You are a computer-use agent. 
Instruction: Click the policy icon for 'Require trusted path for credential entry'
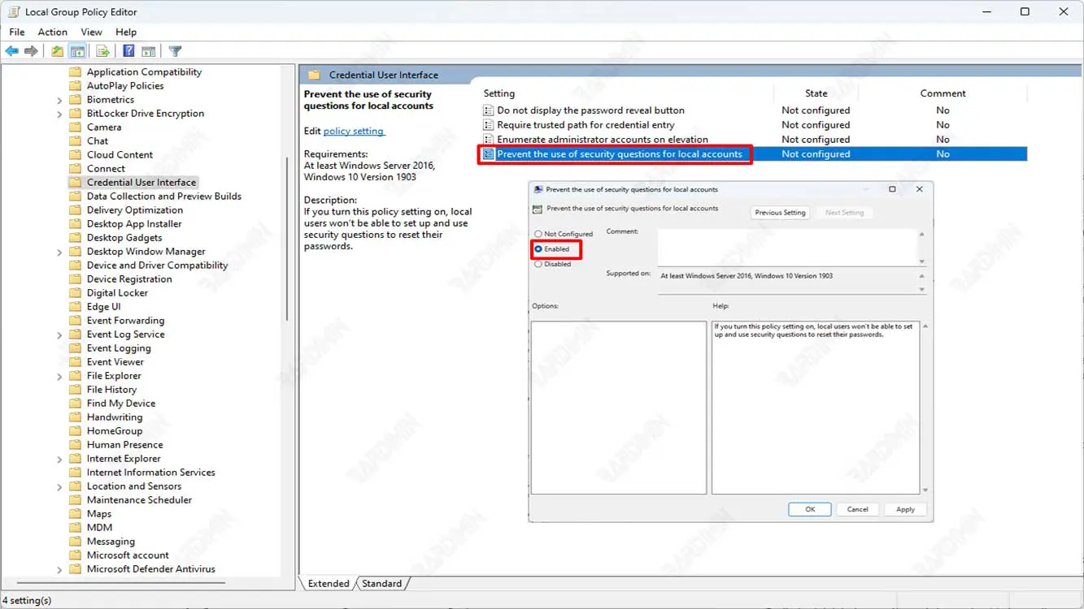[x=488, y=125]
